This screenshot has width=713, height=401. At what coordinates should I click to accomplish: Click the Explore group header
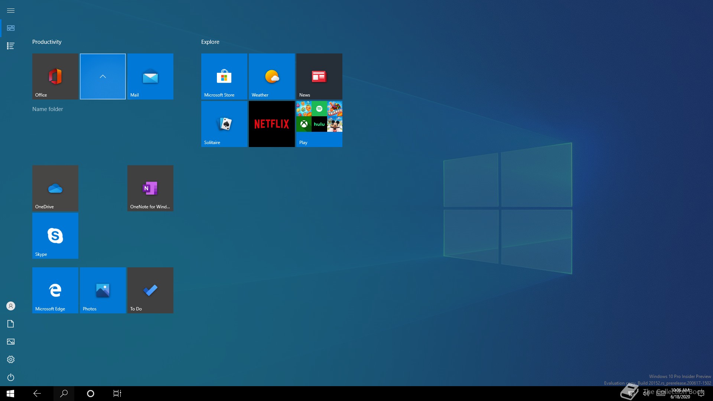point(210,42)
